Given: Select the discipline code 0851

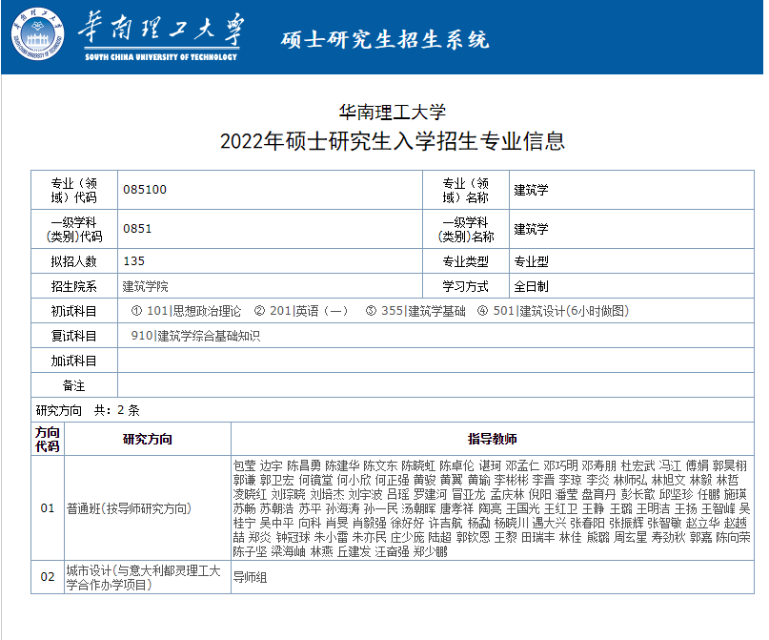Looking at the screenshot, I should [x=137, y=229].
